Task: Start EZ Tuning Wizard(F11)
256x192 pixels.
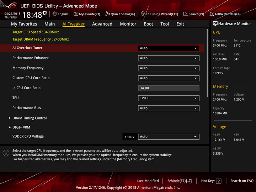Action: click(162, 14)
